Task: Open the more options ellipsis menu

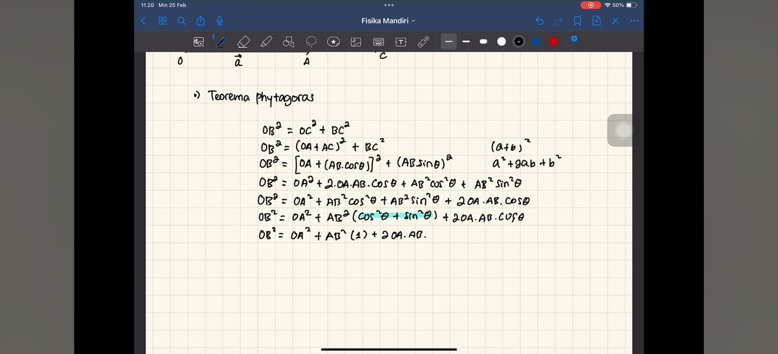Action: [634, 21]
